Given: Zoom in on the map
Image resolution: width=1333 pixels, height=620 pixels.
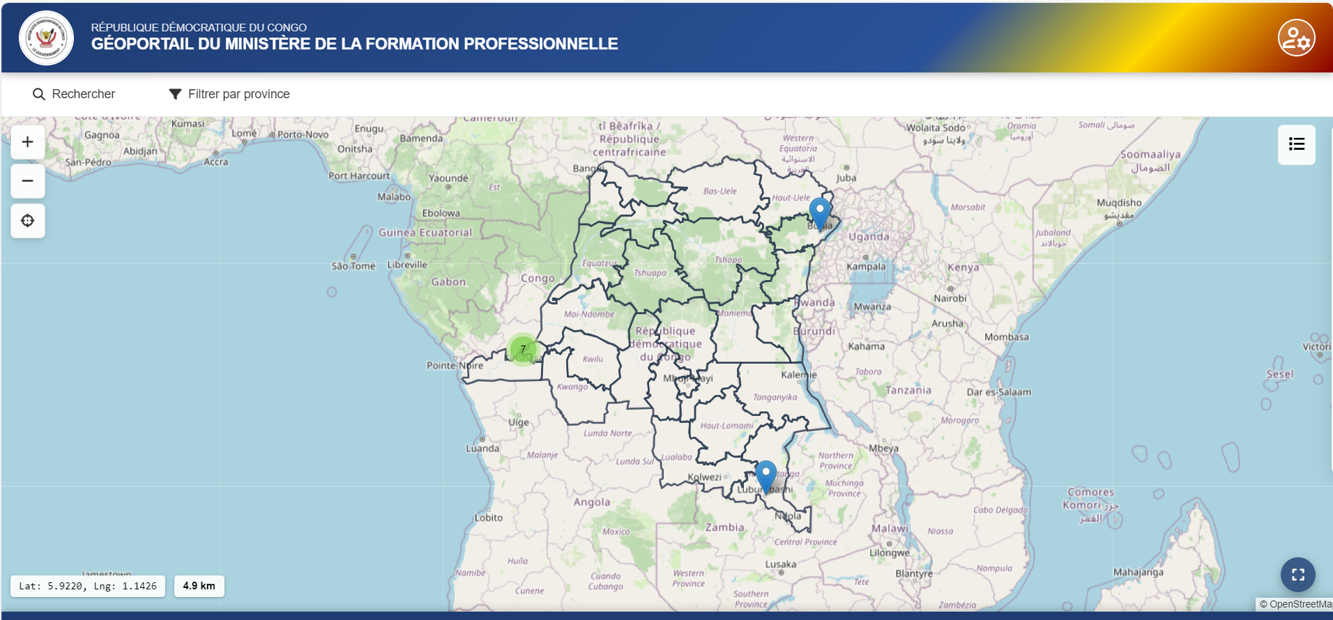Looking at the screenshot, I should [28, 142].
